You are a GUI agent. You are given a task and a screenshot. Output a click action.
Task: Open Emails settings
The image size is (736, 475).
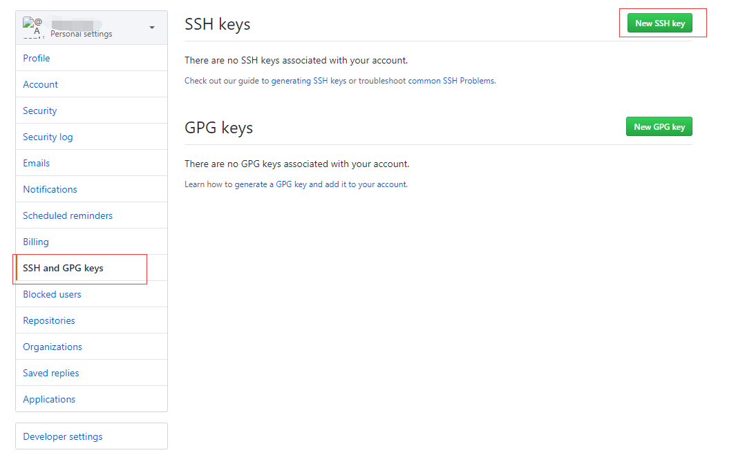pyautogui.click(x=36, y=163)
